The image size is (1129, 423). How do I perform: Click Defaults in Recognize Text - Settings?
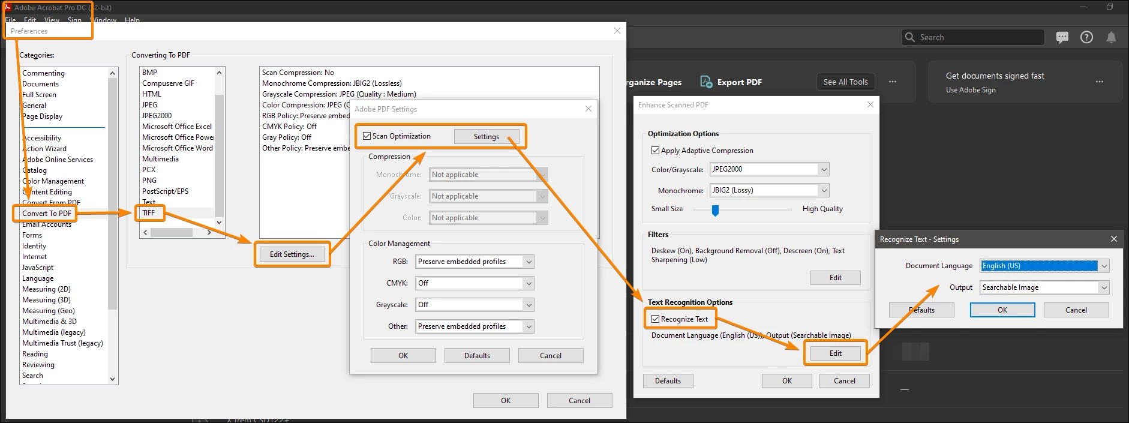pyautogui.click(x=921, y=310)
